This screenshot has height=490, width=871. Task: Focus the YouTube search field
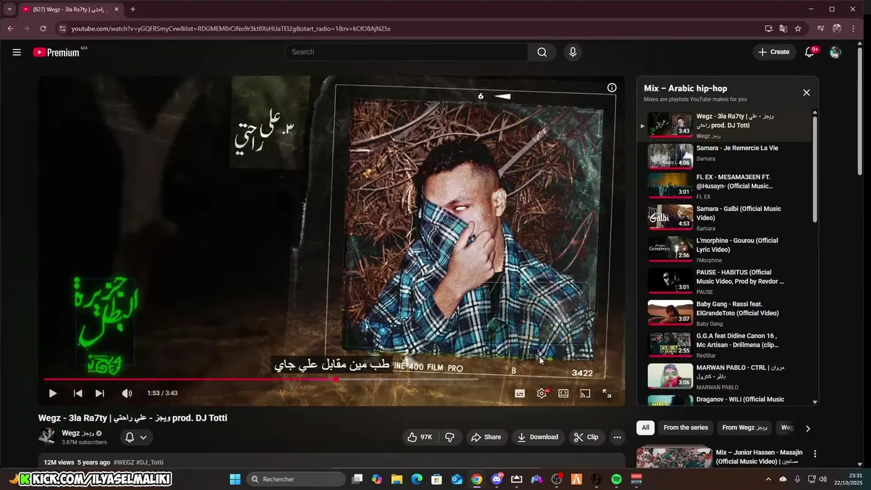click(406, 52)
